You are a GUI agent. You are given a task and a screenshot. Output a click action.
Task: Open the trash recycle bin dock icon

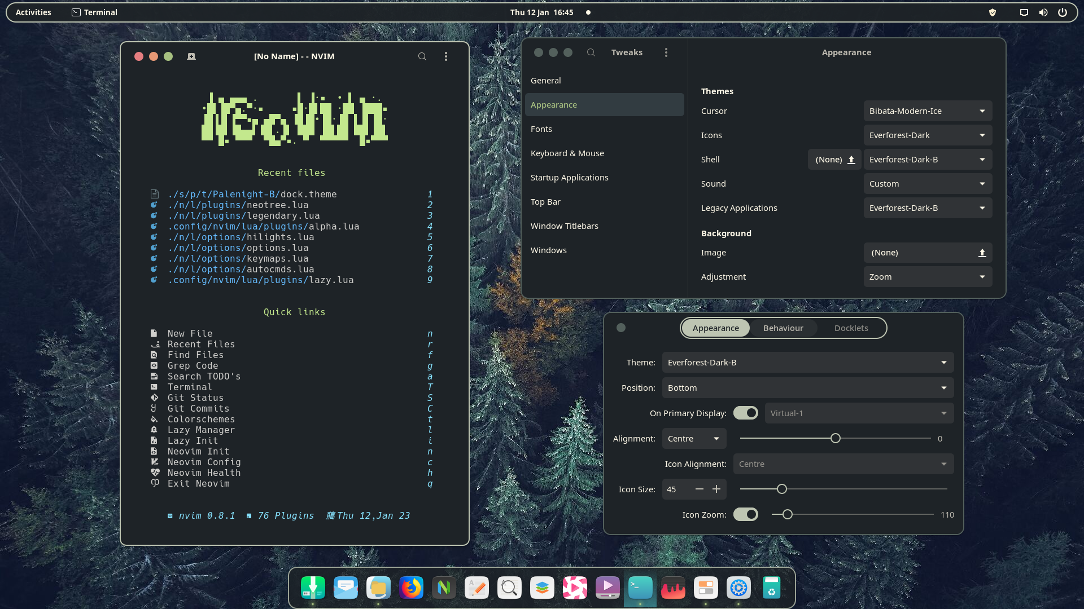click(771, 588)
